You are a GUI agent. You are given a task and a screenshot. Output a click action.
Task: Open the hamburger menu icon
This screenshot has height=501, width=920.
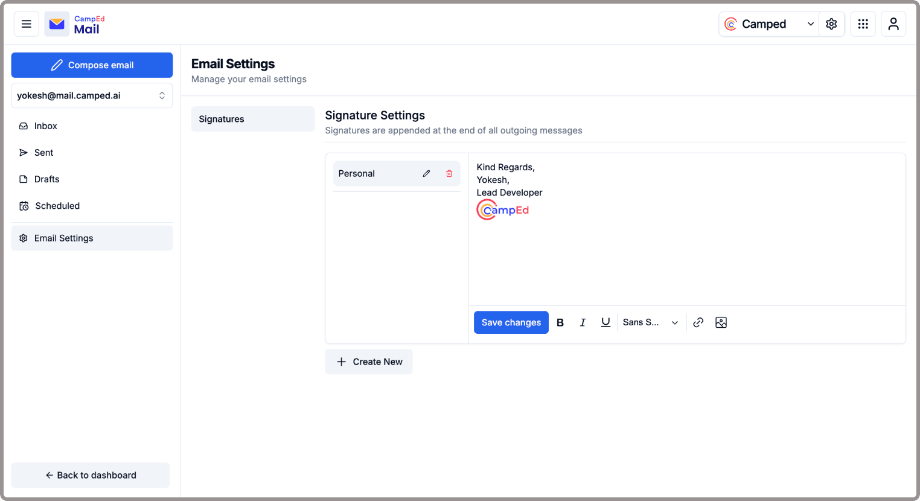point(27,24)
